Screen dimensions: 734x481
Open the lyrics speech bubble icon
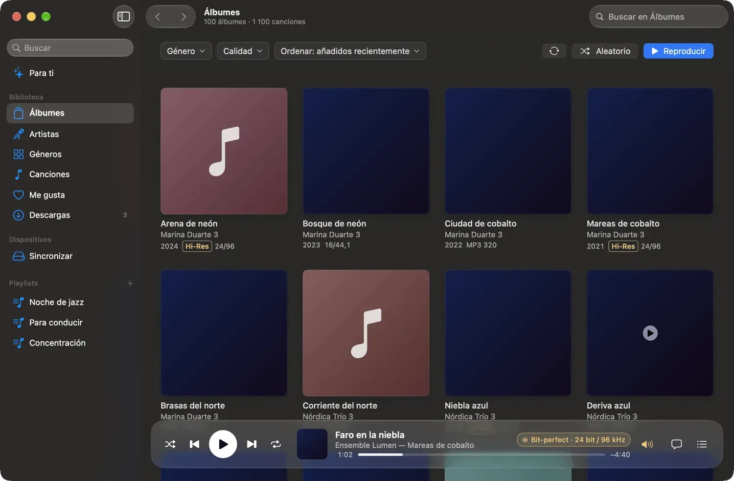[676, 444]
